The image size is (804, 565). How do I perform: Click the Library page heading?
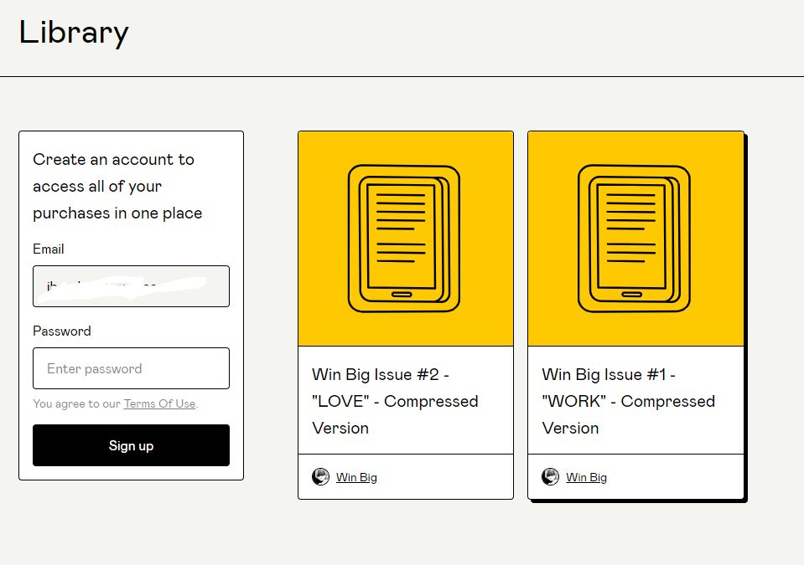click(74, 33)
